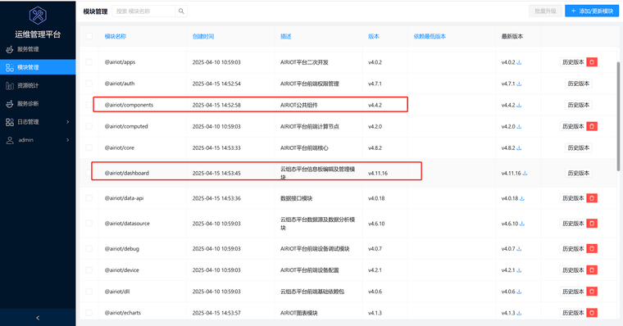Open 服务管理 in the sidebar

[x=38, y=49]
